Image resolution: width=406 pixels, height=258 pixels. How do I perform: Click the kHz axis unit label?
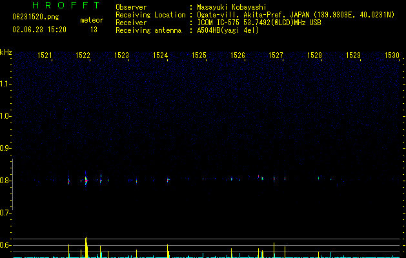[x=6, y=52]
